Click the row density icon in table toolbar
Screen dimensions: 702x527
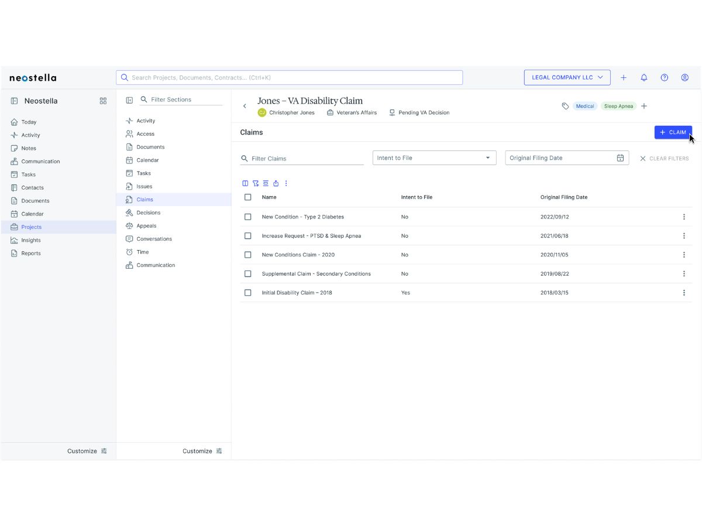pyautogui.click(x=266, y=183)
